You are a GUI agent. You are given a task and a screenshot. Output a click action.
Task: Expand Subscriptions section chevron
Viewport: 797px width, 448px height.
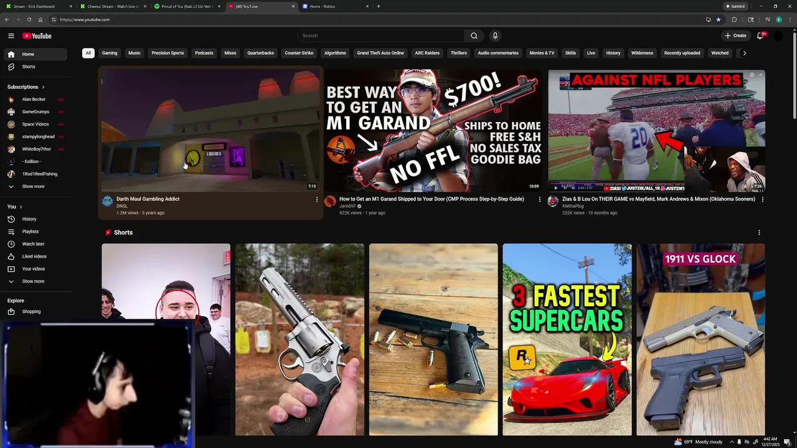tap(43, 87)
